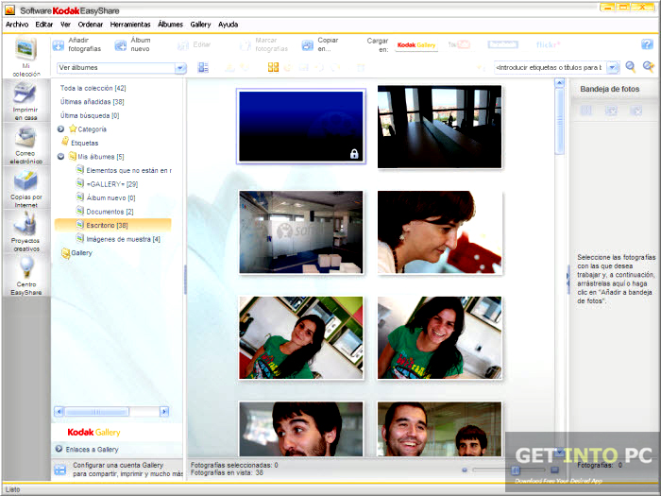Screen dimensions: 661x496
Task: Open Imprimir en casa printer icon
Action: [x=25, y=93]
